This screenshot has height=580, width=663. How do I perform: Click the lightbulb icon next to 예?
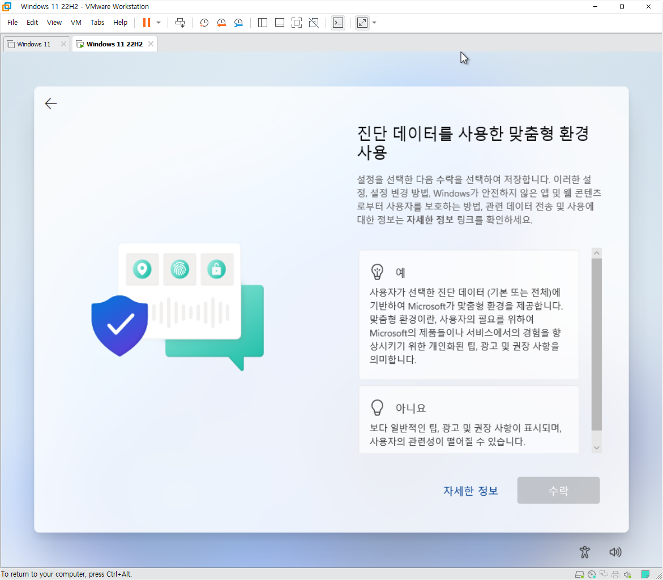(x=377, y=272)
